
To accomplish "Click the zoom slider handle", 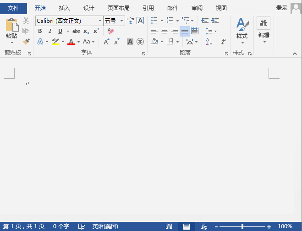I will (x=242, y=227).
